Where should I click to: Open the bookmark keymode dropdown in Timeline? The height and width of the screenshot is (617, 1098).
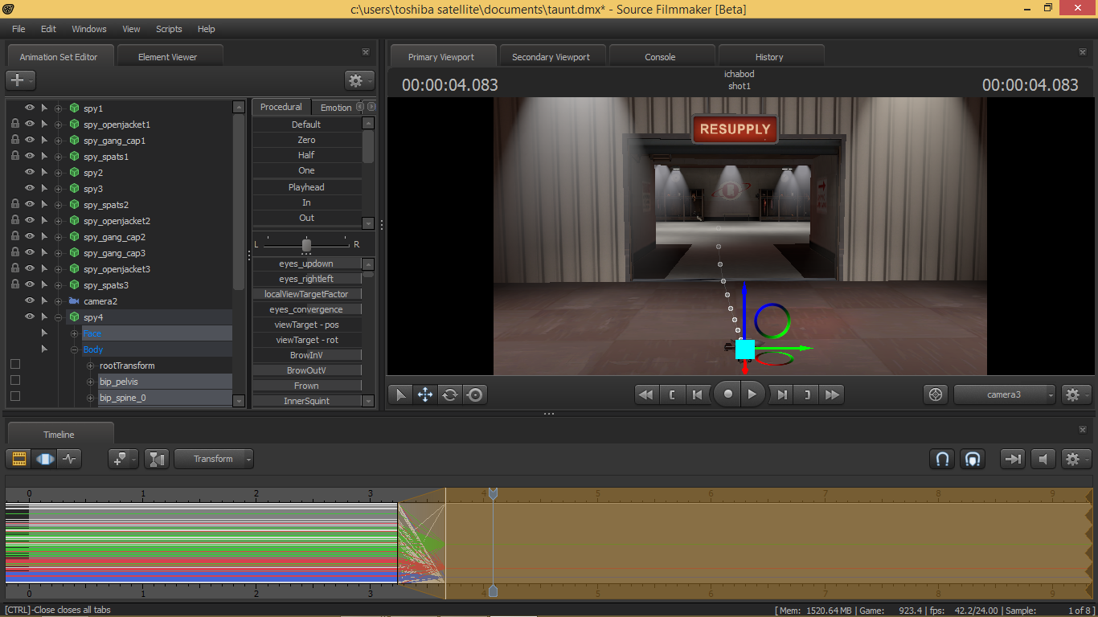pyautogui.click(x=123, y=459)
